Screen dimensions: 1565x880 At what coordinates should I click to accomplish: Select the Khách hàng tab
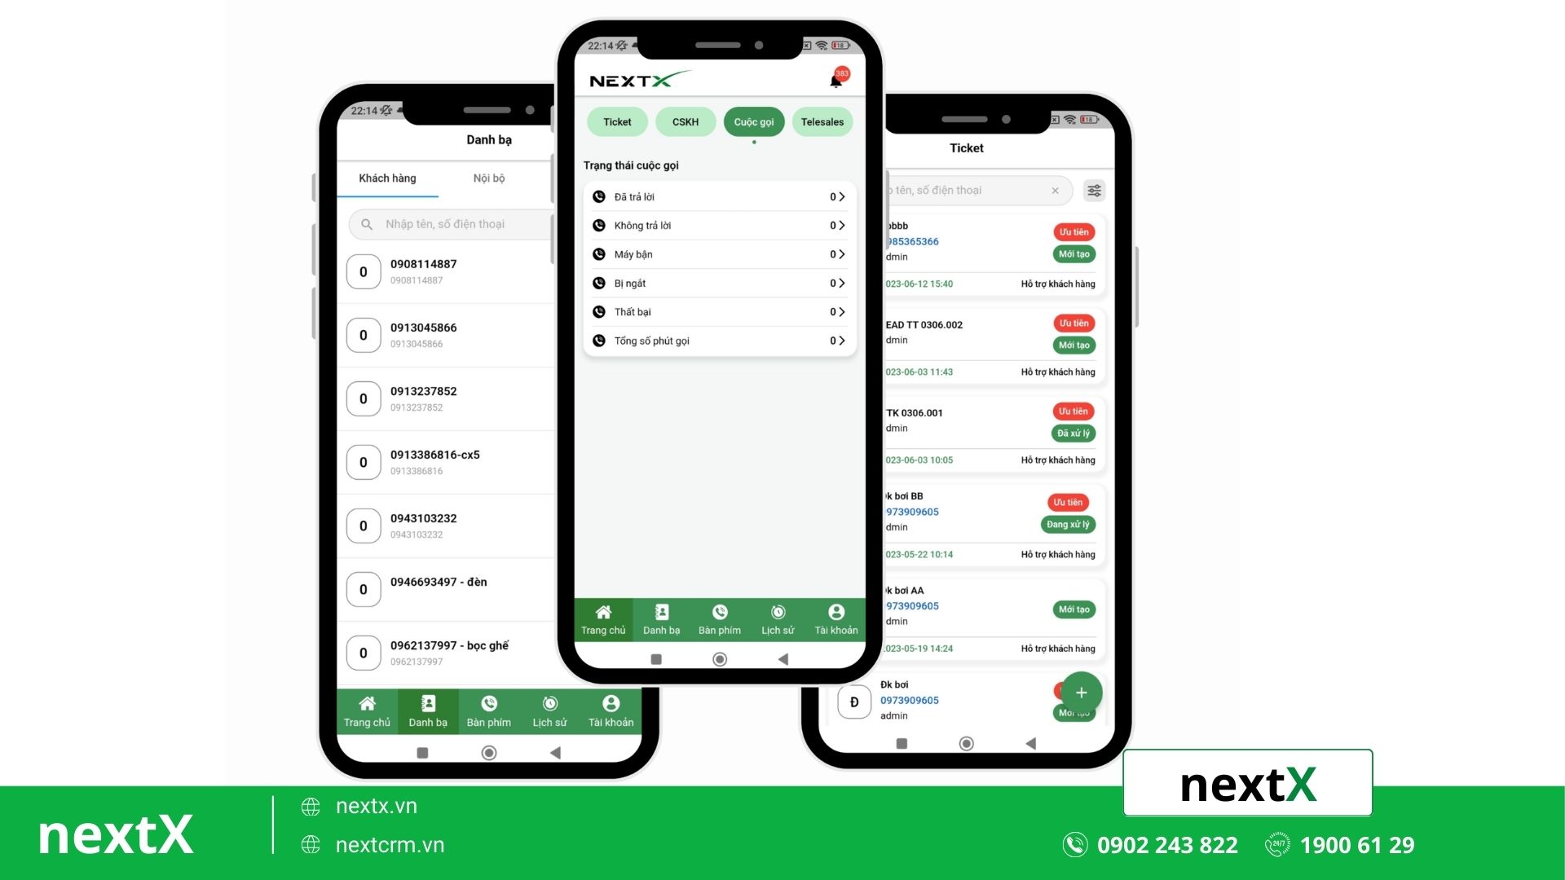(386, 178)
